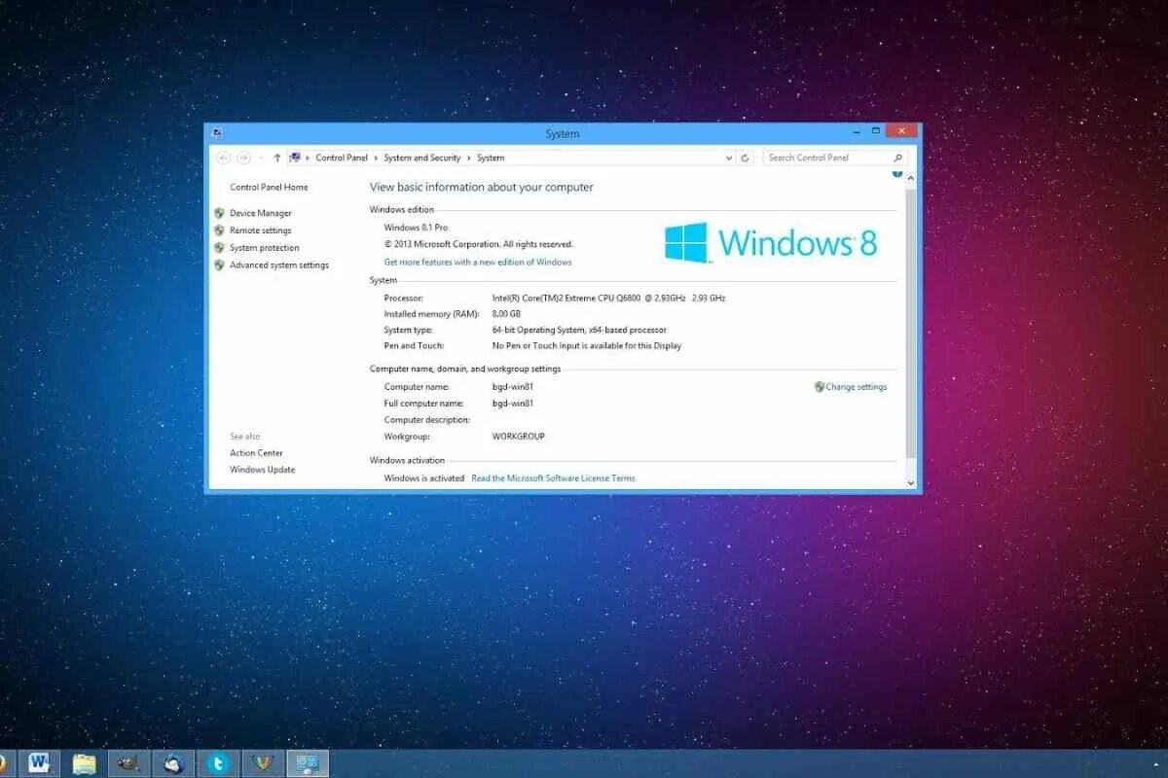This screenshot has width=1168, height=778.
Task: Select the 64-bit Operating System text
Action: pos(579,330)
